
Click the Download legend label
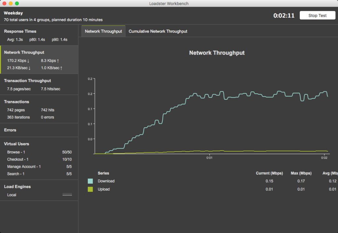pyautogui.click(x=106, y=181)
